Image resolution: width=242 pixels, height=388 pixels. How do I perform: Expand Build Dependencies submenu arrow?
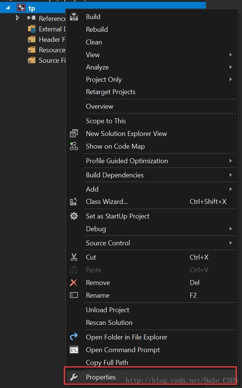tap(231, 175)
